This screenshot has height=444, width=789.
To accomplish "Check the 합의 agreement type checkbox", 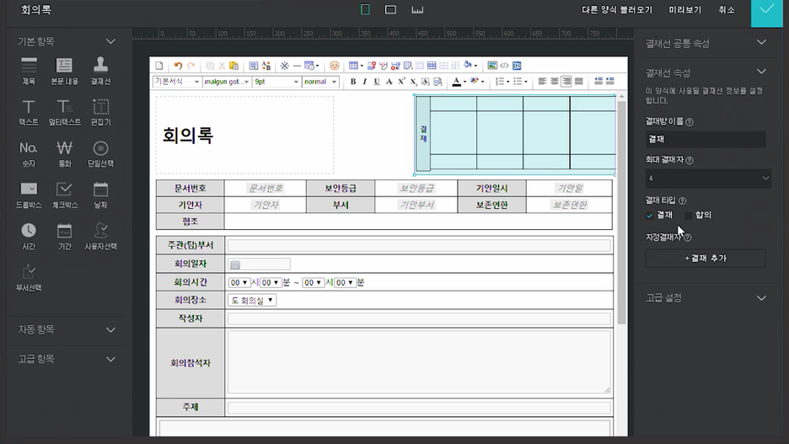I will 689,215.
